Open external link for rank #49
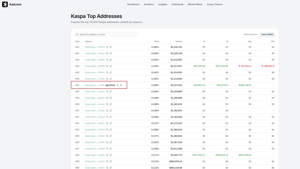Screen dimensions: 300x169 tap(111, 98)
